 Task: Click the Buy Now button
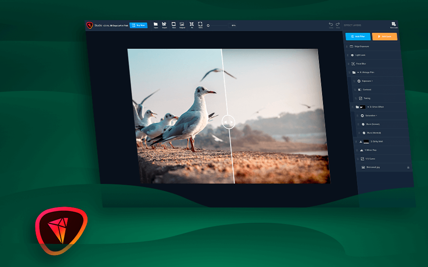pyautogui.click(x=139, y=25)
